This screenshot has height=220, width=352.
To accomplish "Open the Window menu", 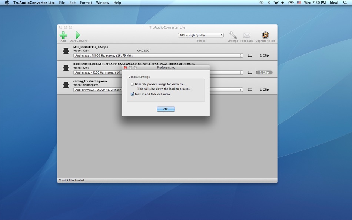I will point(103,3).
